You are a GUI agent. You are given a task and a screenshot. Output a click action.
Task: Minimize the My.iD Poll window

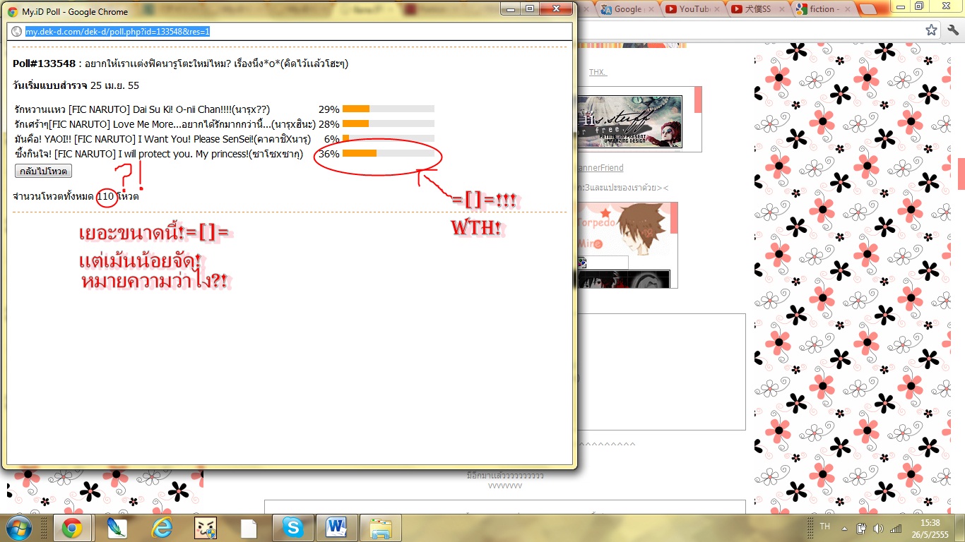tap(510, 8)
